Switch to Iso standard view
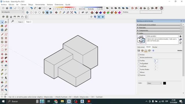This screenshot has width=185, height=104. (x=3, y=17)
